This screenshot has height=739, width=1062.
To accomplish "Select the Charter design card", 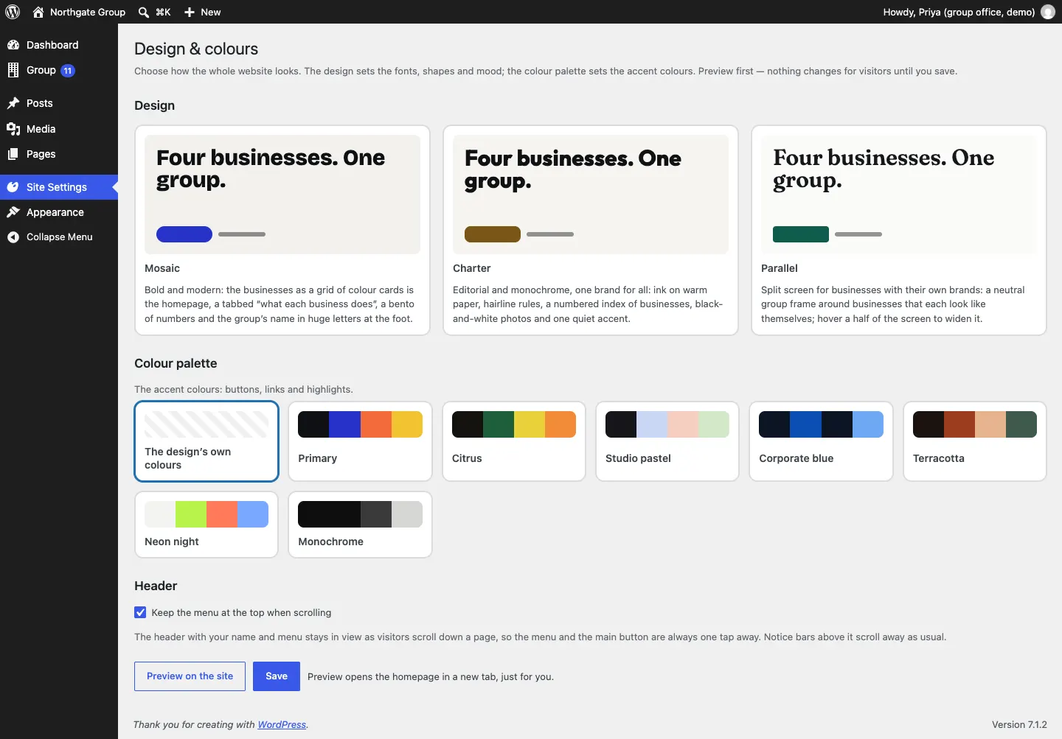I will [591, 230].
